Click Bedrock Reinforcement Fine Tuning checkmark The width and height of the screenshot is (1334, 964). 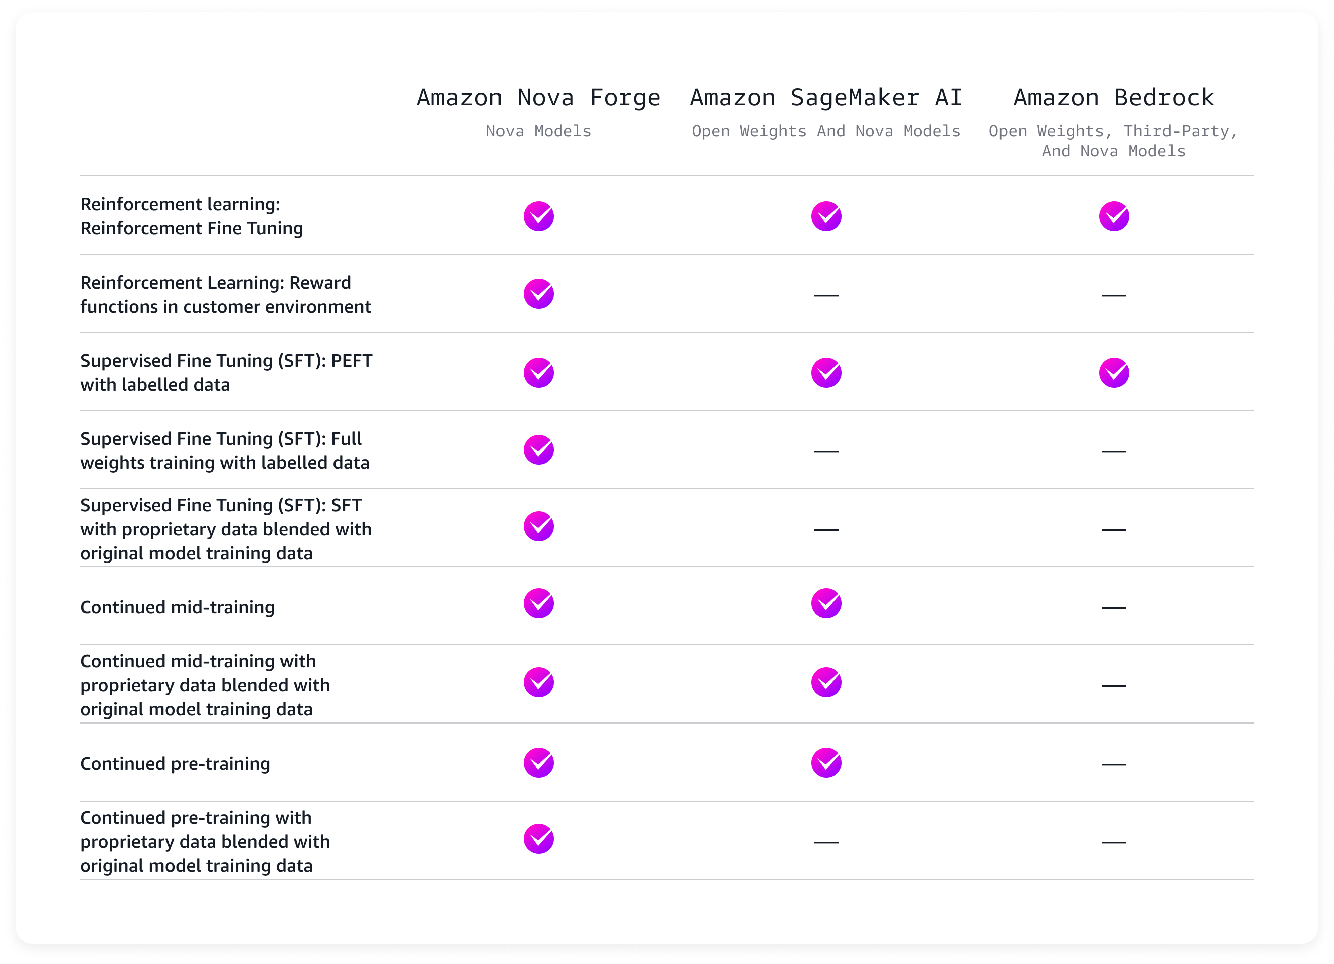(1113, 216)
